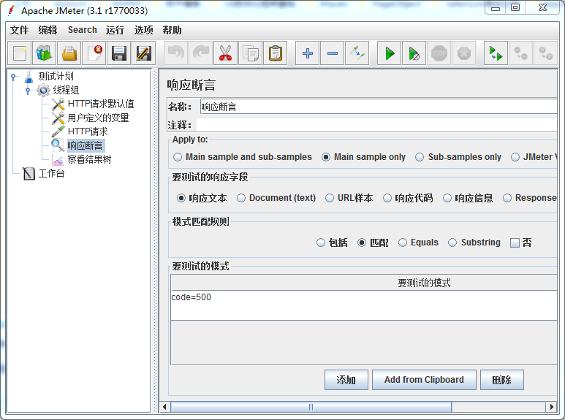Click the chart icon of 察看结果树

58,159
